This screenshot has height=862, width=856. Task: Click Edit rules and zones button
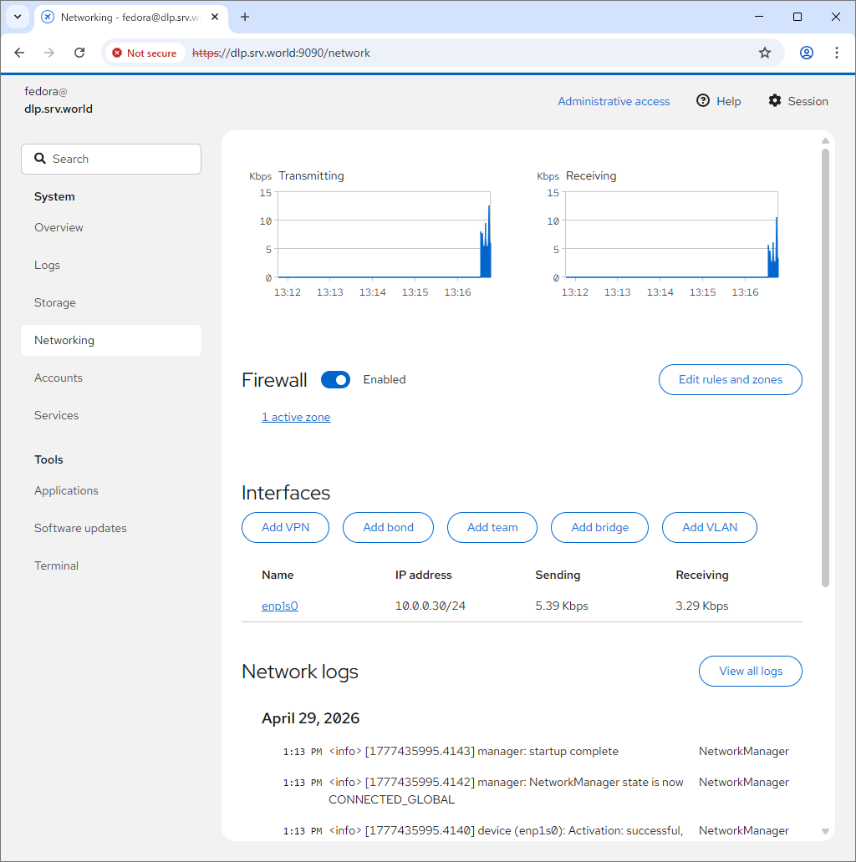pos(730,379)
